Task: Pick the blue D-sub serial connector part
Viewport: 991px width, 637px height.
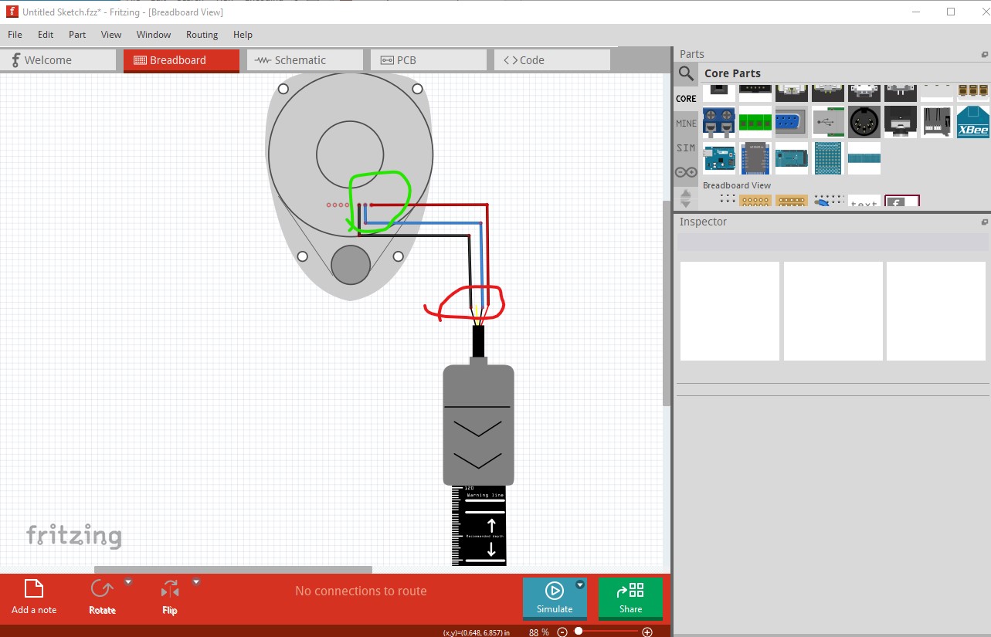Action: pos(792,122)
